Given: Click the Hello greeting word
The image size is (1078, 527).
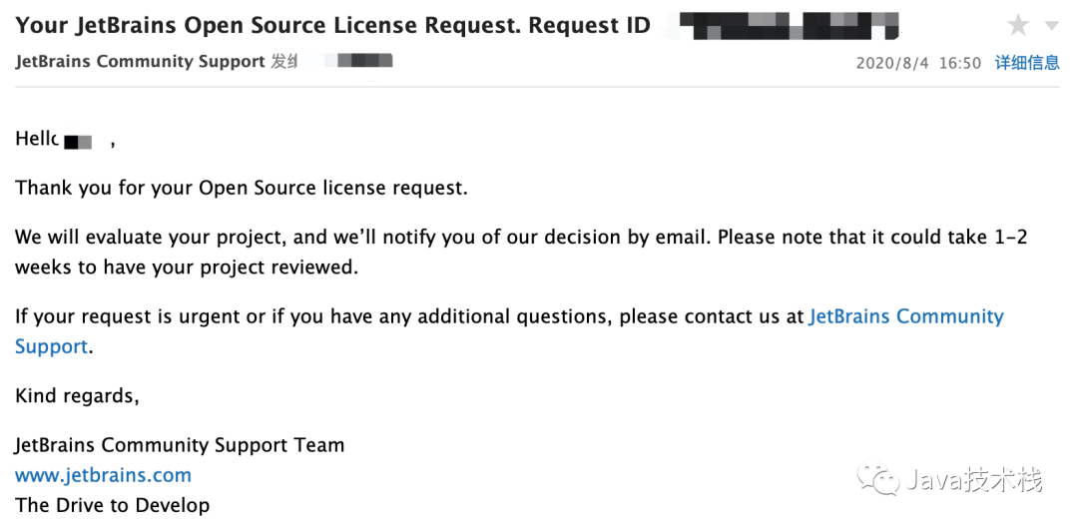Looking at the screenshot, I should pos(37,139).
